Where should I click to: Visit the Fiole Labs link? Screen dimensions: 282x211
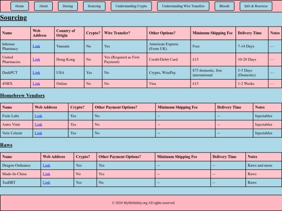tap(39, 116)
